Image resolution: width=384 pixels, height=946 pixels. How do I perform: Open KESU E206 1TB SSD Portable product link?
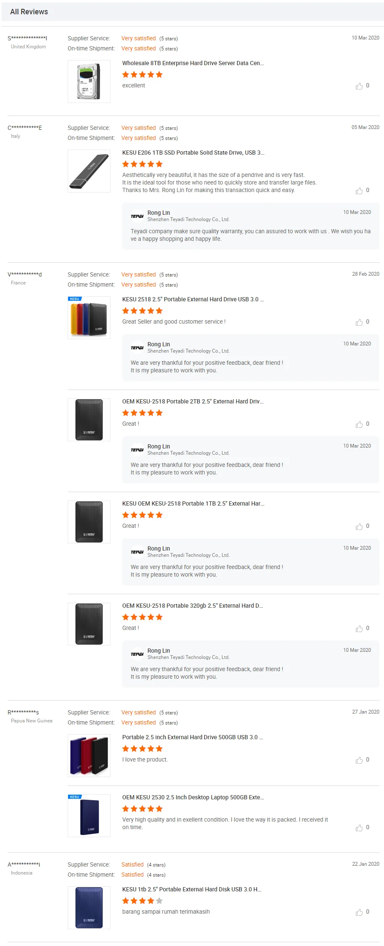pos(193,153)
